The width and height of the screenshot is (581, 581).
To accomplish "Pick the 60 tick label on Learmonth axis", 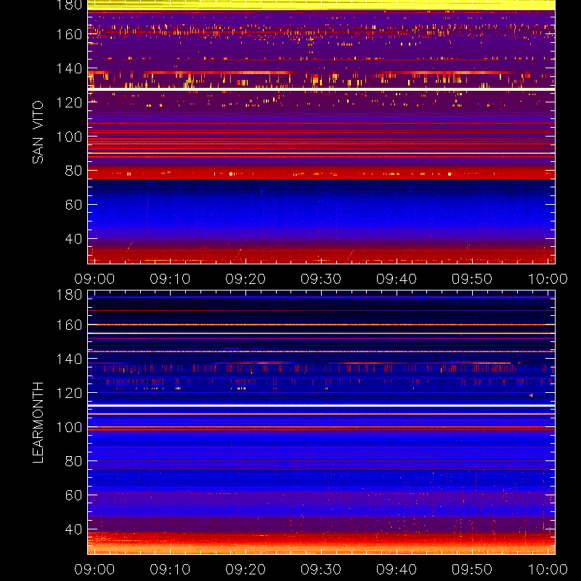I will click(x=73, y=495).
